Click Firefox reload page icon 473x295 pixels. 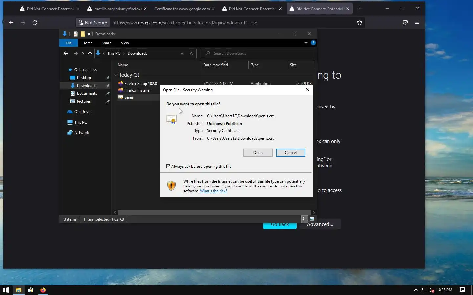35,23
